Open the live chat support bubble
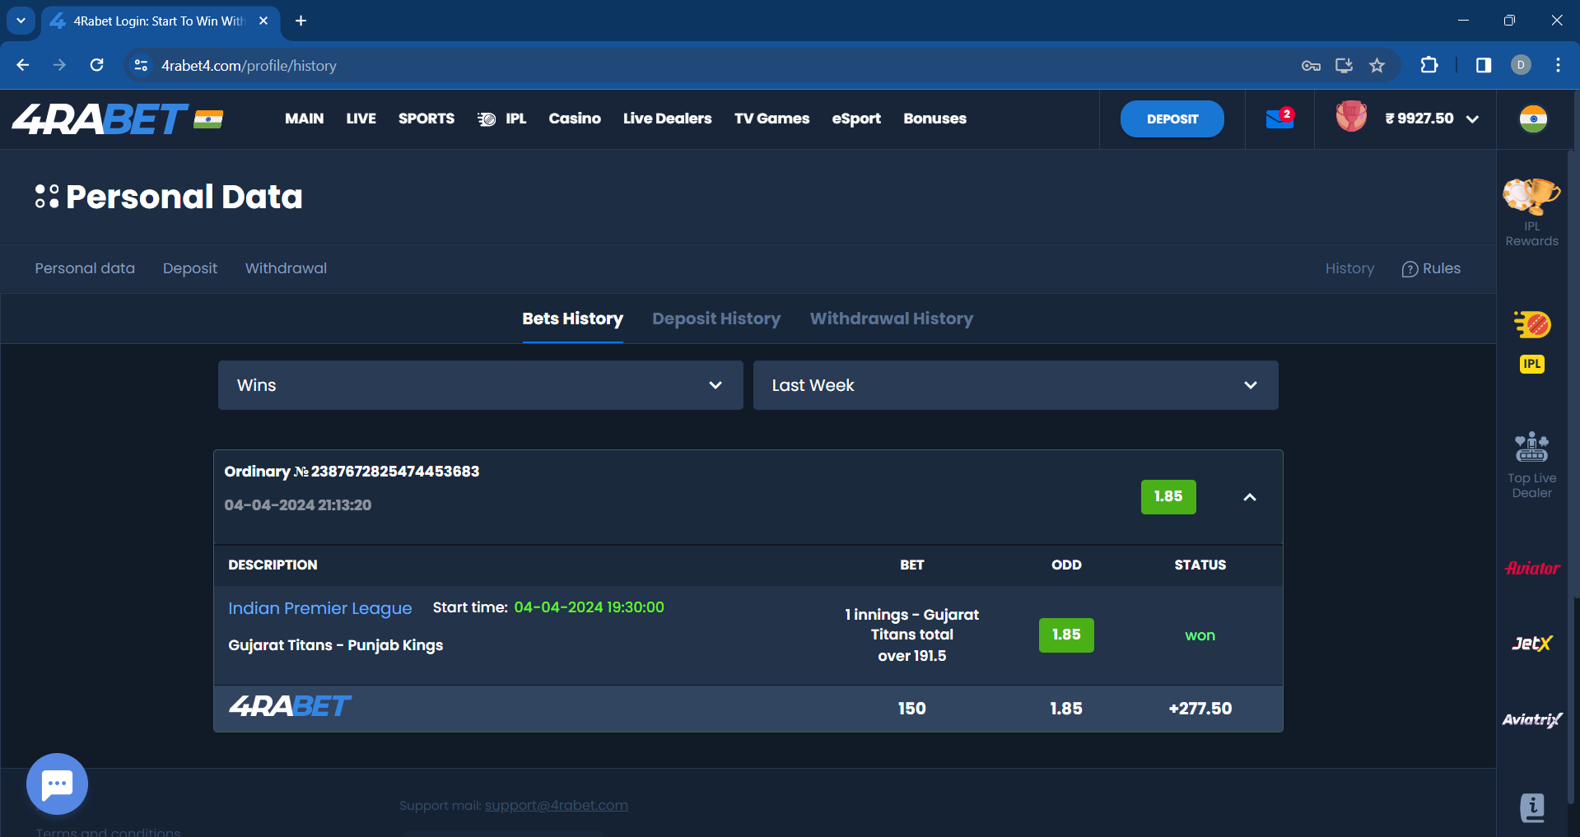This screenshot has width=1580, height=837. coord(57,784)
